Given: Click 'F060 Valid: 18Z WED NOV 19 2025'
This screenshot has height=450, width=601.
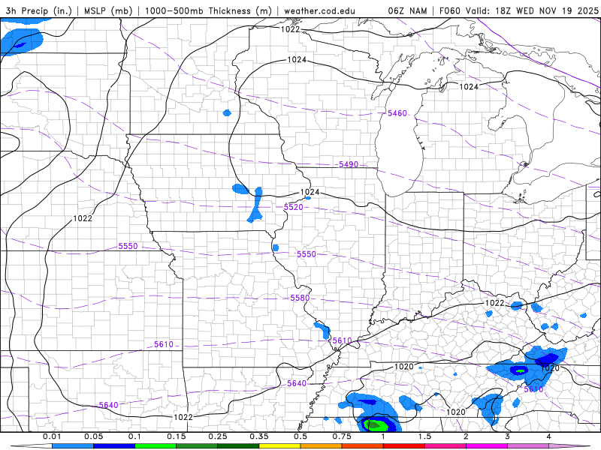Looking at the screenshot, I should pos(519,10).
